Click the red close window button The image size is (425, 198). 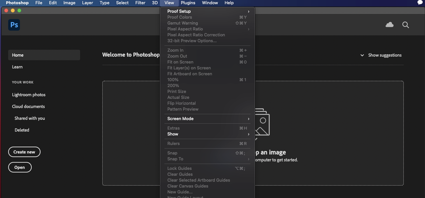click(6, 10)
